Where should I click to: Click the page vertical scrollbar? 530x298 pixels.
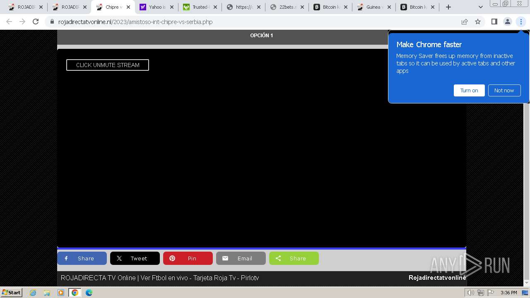(526, 157)
